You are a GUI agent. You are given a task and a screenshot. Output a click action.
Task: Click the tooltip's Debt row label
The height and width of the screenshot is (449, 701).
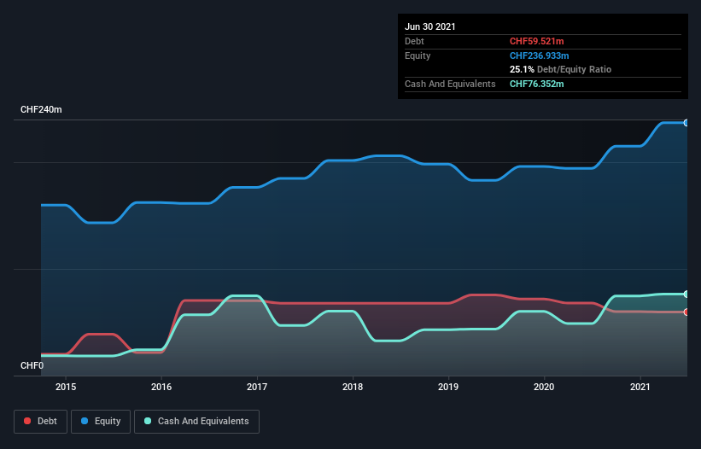[414, 41]
